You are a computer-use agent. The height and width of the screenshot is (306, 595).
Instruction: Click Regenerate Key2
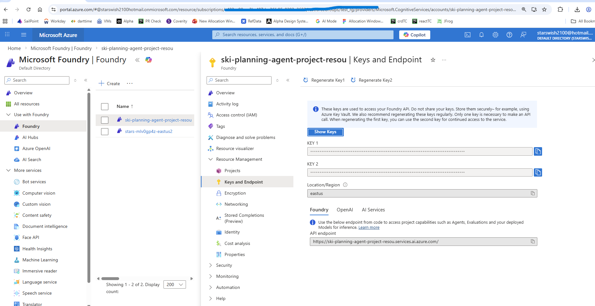371,80
